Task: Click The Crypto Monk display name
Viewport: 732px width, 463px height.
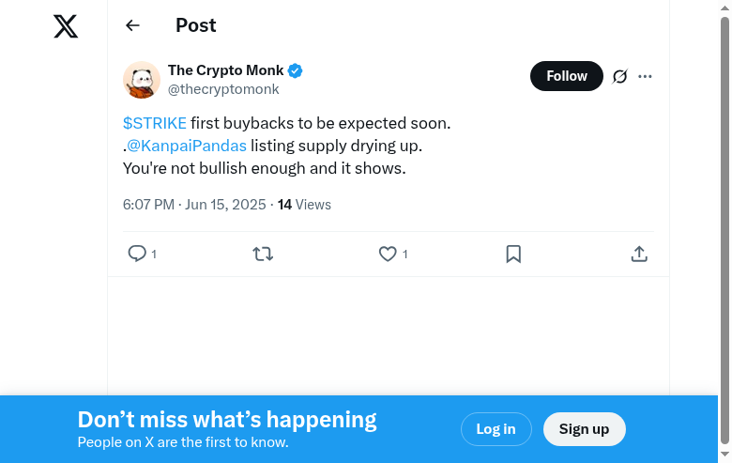Action: (x=225, y=70)
